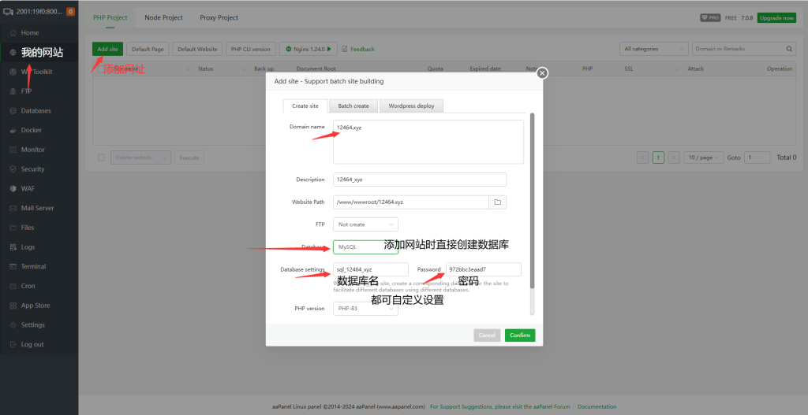808x415 pixels.
Task: Select the Wordpress deploy tab
Action: click(x=411, y=106)
